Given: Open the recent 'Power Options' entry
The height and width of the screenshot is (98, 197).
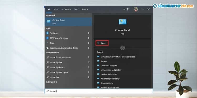Looking at the screenshot, I should tap(107, 83).
